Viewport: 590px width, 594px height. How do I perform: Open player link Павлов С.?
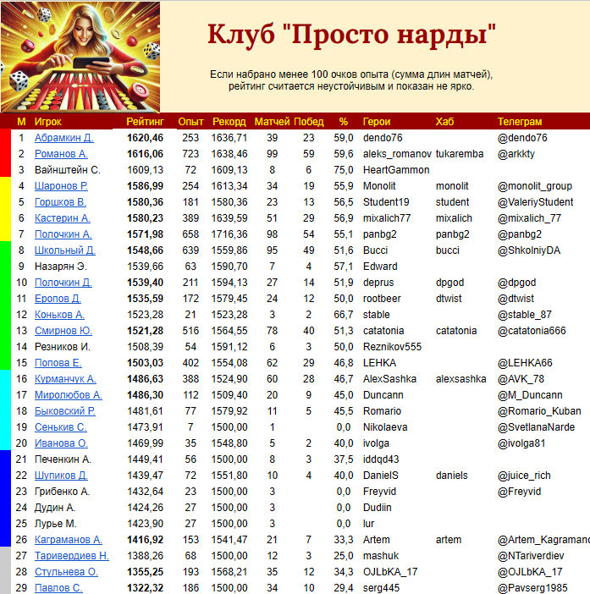[x=58, y=588]
